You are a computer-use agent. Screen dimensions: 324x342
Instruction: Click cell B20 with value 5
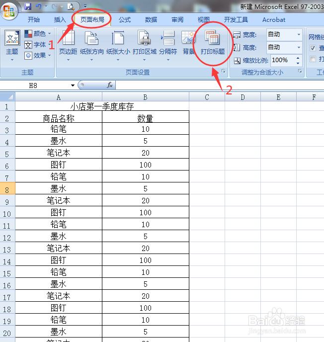[x=146, y=332]
